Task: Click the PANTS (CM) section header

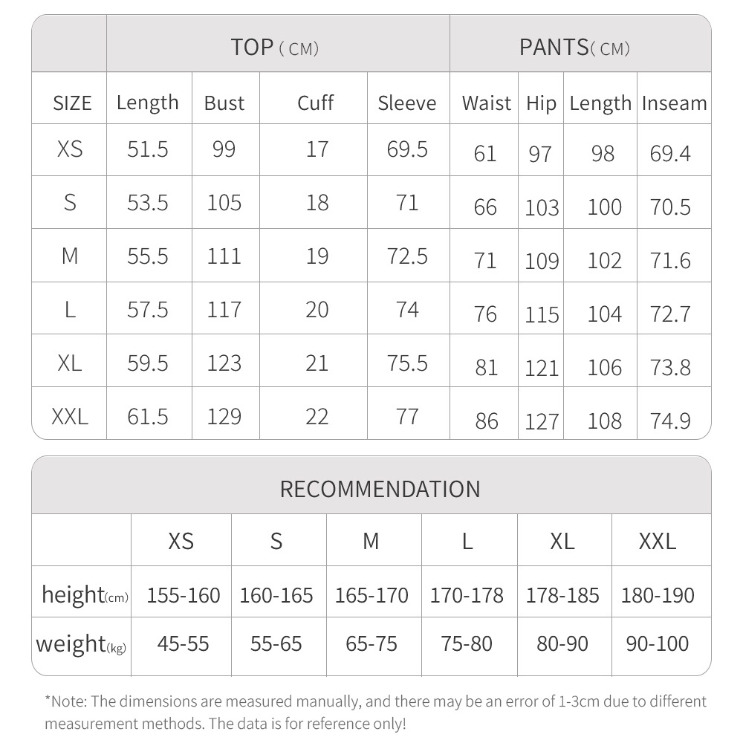Action: (574, 48)
